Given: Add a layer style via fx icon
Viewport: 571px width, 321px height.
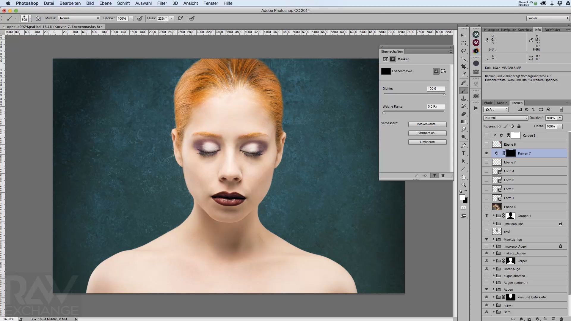Looking at the screenshot, I should coord(521,319).
